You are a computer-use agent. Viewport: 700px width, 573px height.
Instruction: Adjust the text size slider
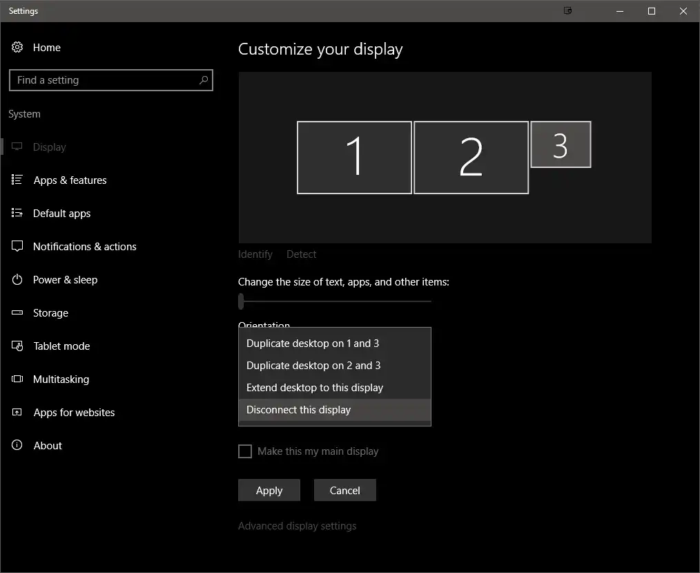[x=241, y=301]
